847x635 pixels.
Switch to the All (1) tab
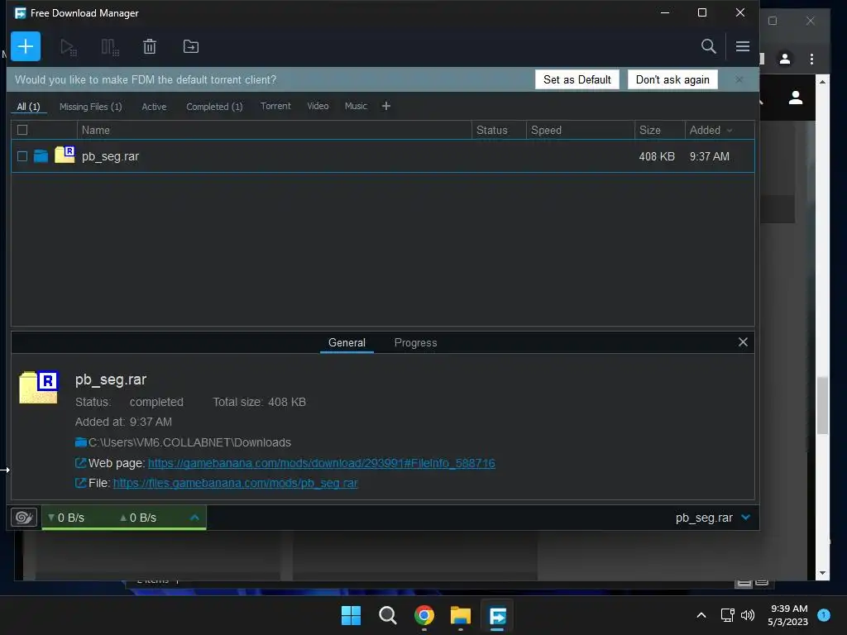[x=29, y=107]
